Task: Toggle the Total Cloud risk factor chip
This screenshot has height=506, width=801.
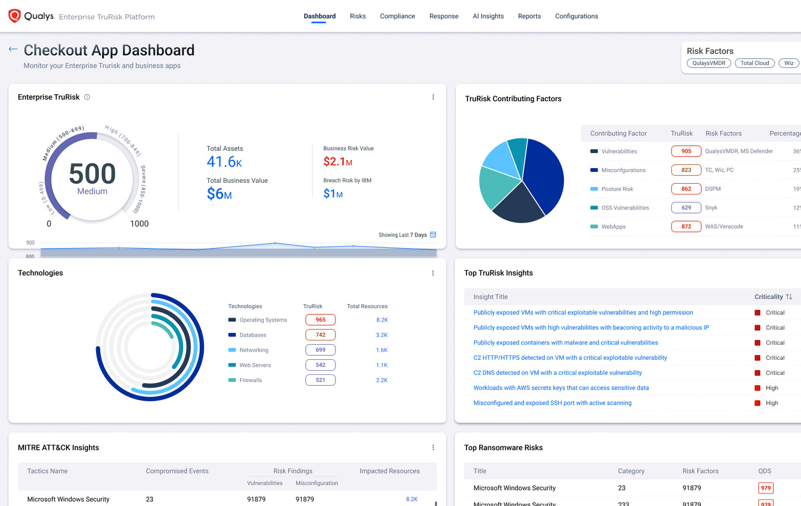Action: pos(754,63)
